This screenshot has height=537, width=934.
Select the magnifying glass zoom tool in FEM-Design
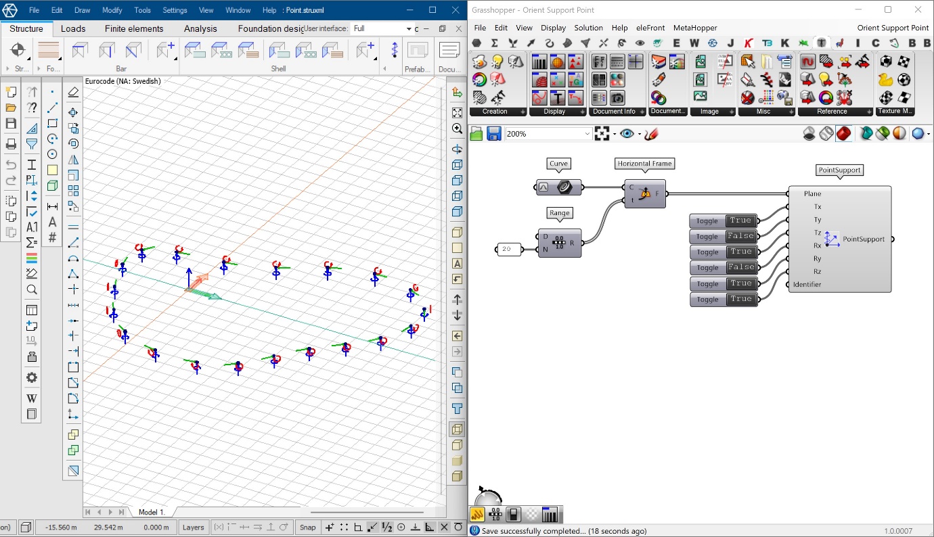31,289
